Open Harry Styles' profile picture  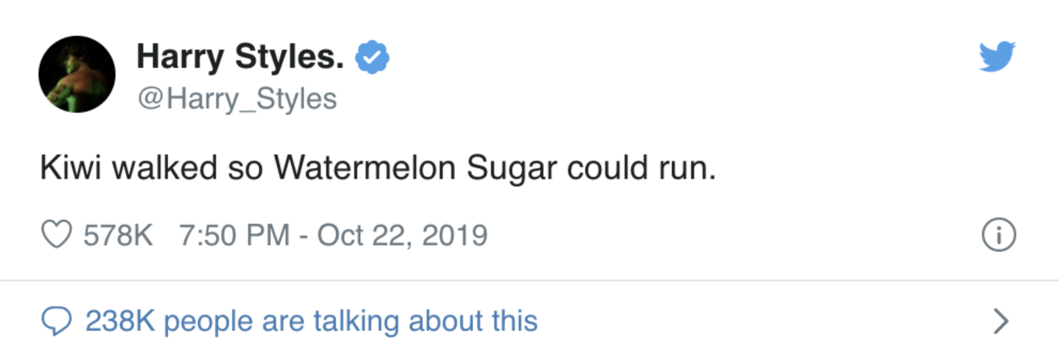(77, 74)
